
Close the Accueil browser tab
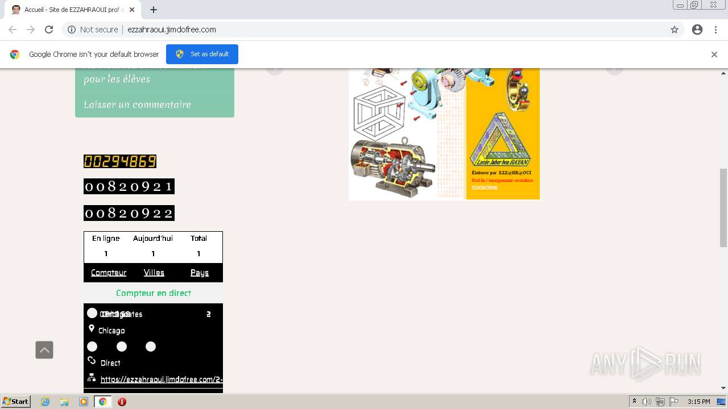(132, 10)
